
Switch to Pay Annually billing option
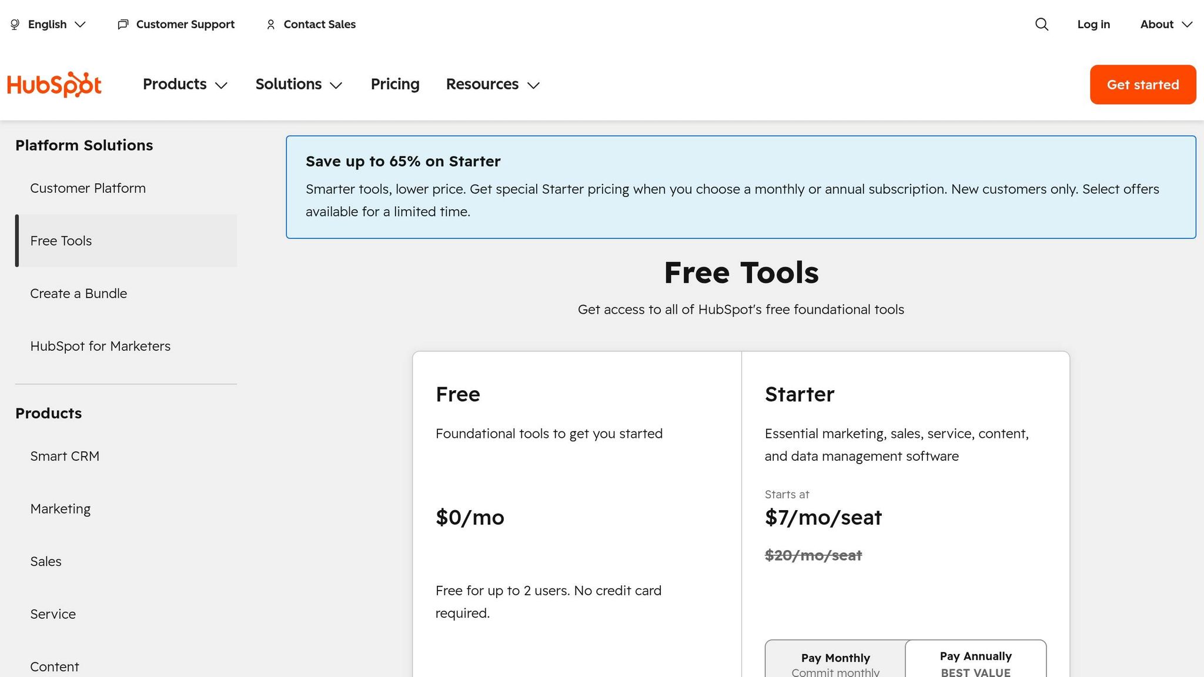coord(976,659)
